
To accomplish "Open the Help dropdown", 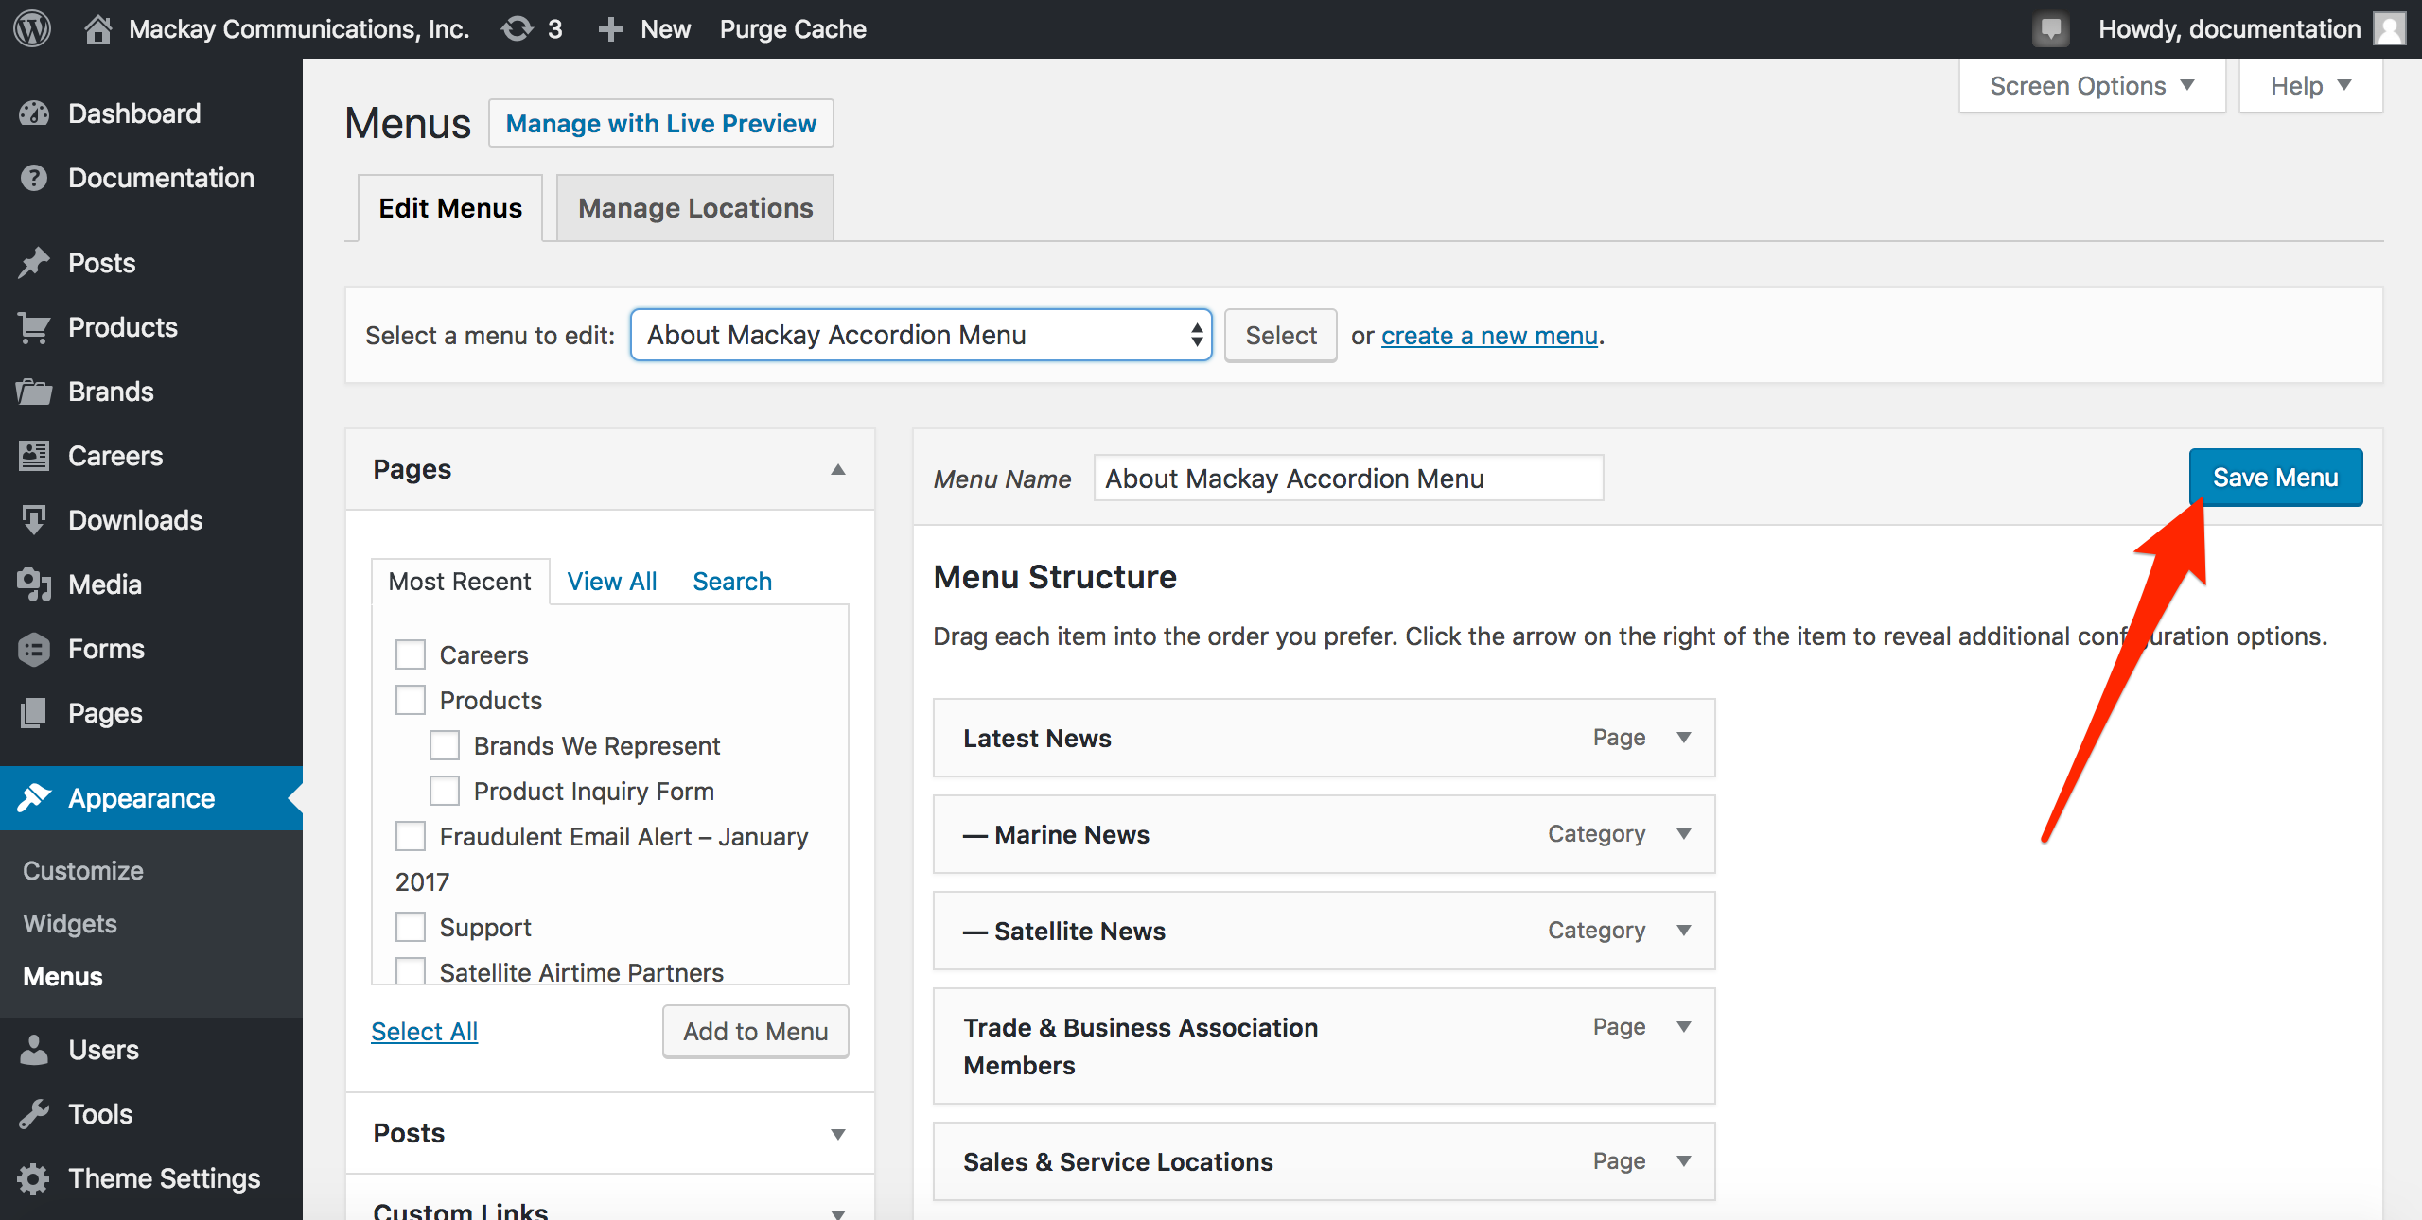I will point(2310,86).
